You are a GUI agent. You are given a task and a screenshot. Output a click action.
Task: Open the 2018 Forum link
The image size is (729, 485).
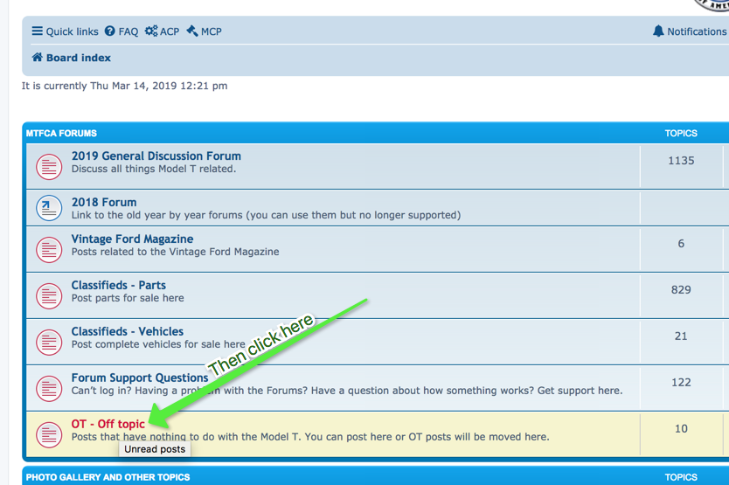click(104, 202)
